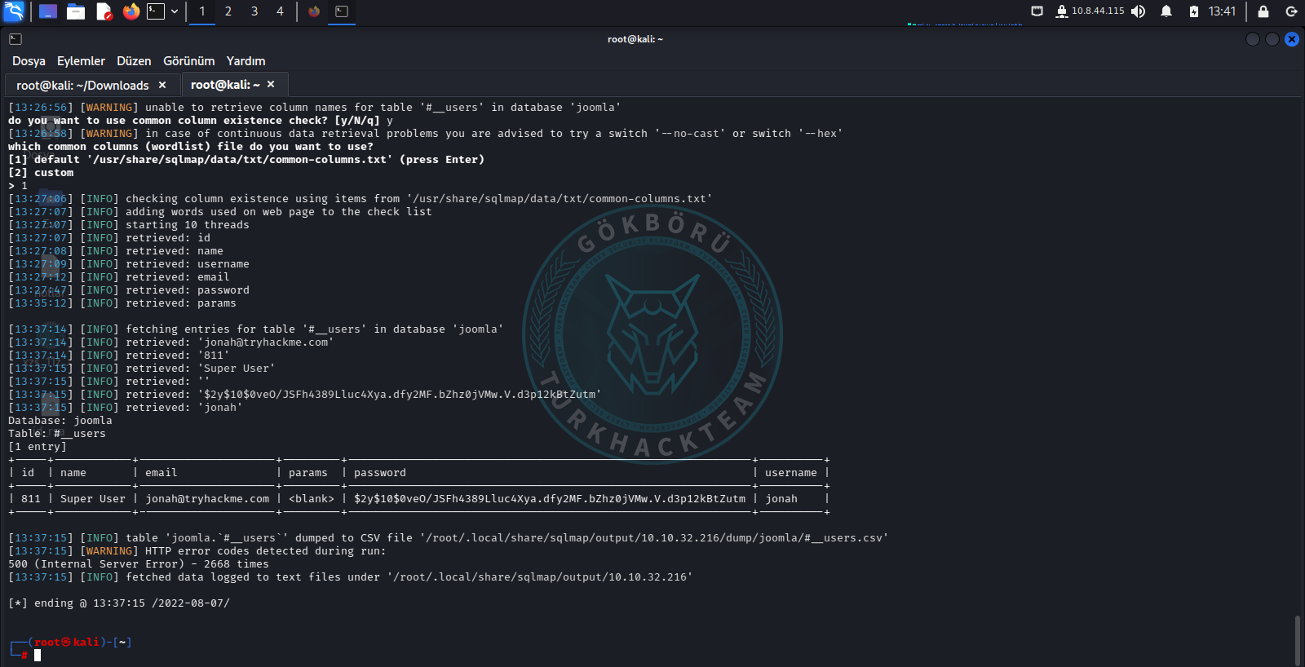This screenshot has width=1305, height=667.
Task: Open the text editor launcher icon
Action: [x=104, y=11]
